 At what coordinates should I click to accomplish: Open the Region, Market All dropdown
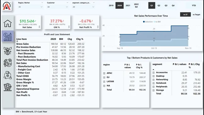pos(30,7)
